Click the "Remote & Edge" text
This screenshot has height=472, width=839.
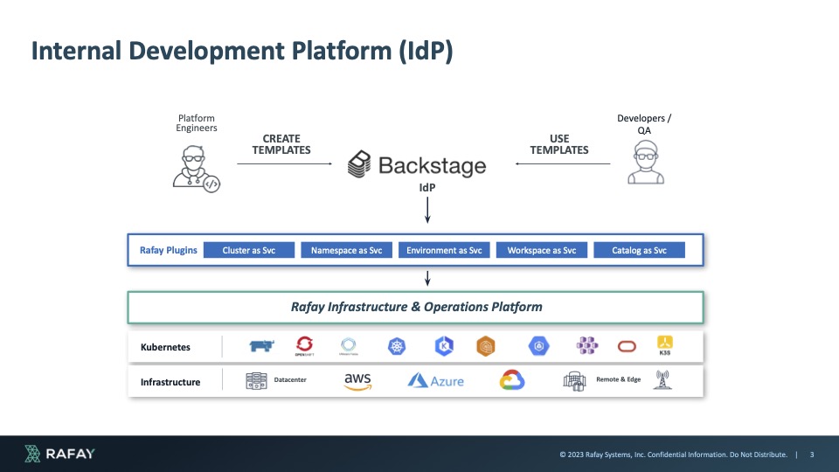point(618,378)
